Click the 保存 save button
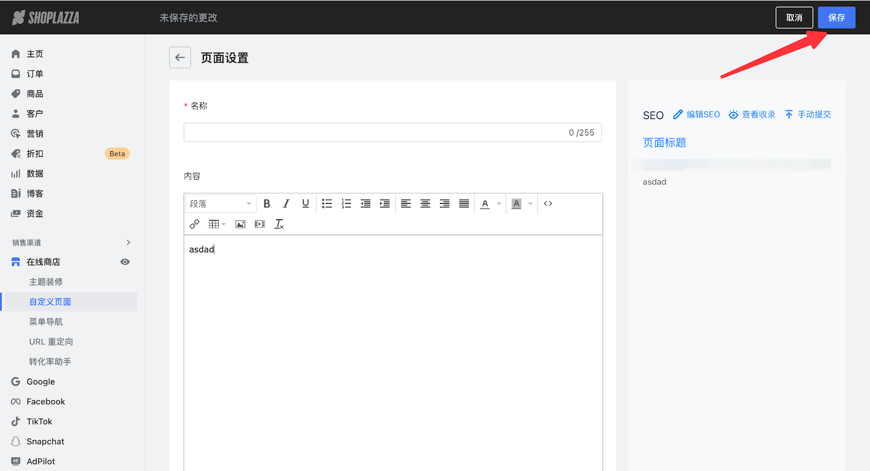 coord(836,17)
